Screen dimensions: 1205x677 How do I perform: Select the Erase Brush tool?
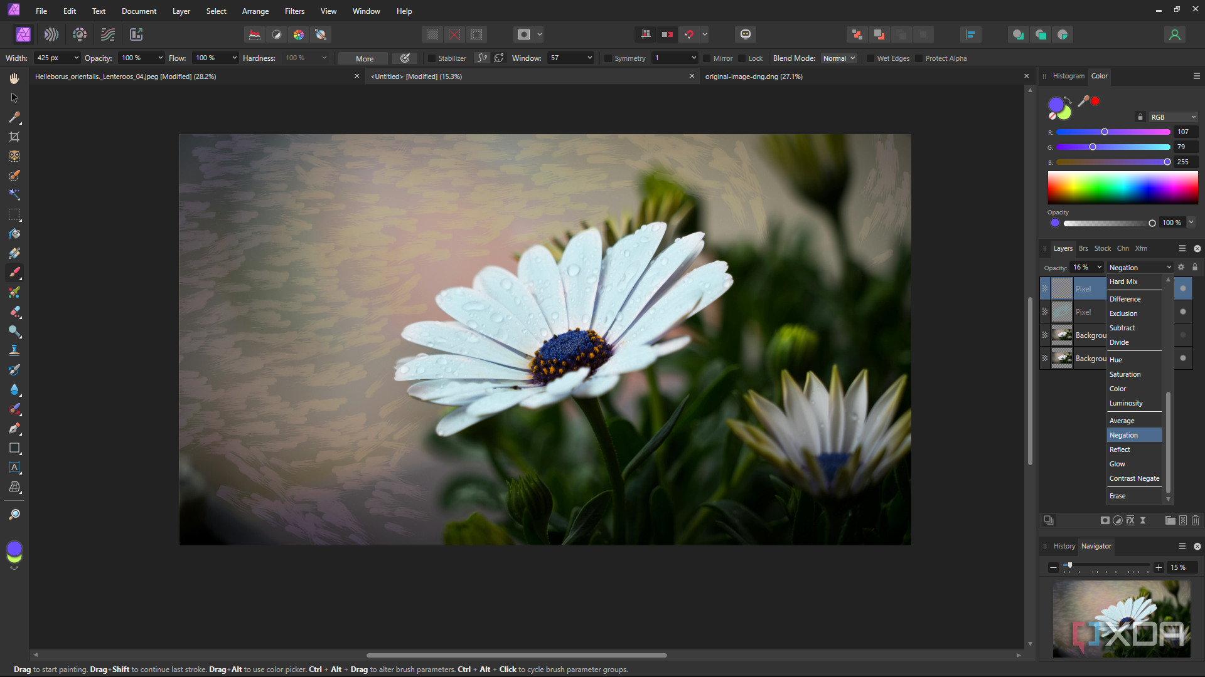[14, 312]
